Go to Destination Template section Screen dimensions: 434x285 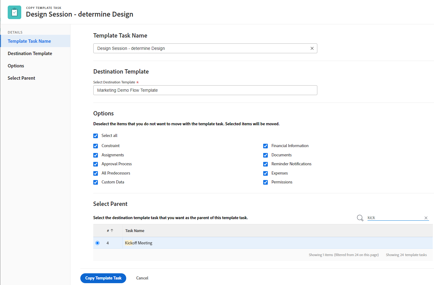(30, 54)
